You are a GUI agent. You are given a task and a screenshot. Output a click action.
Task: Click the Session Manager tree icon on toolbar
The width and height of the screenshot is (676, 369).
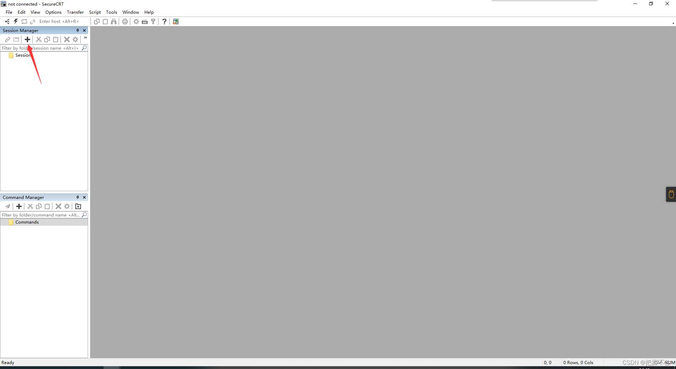[7, 21]
